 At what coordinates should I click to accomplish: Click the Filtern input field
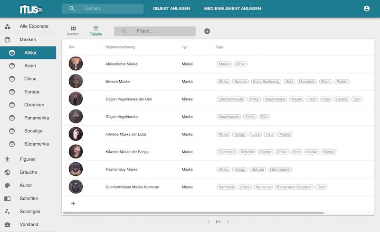tap(159, 31)
